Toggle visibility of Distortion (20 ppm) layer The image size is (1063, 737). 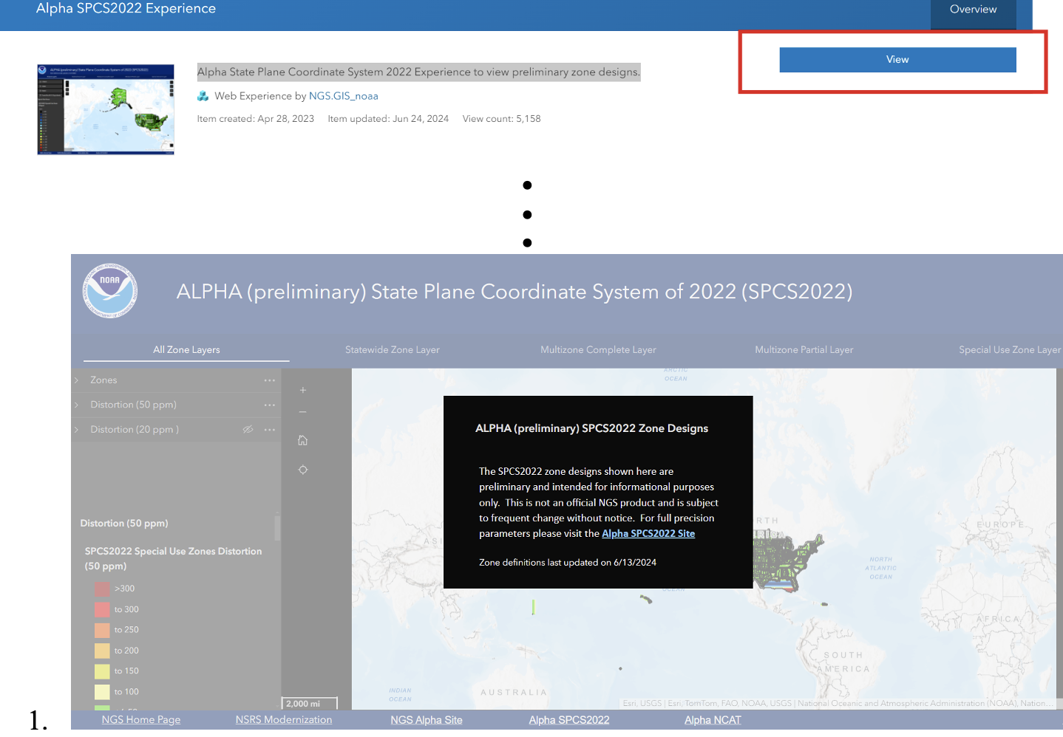pyautogui.click(x=248, y=430)
